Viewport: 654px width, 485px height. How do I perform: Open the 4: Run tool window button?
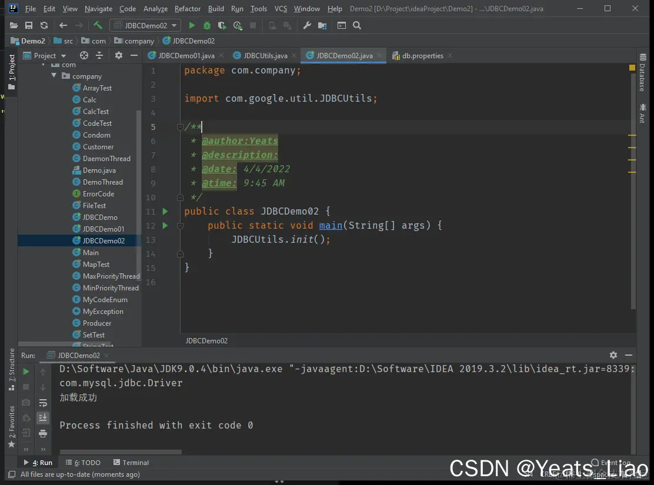(38, 463)
